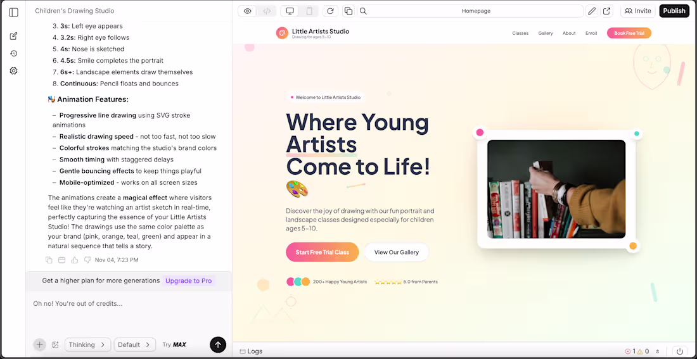
Task: Open the Classes nav link
Action: pos(520,34)
